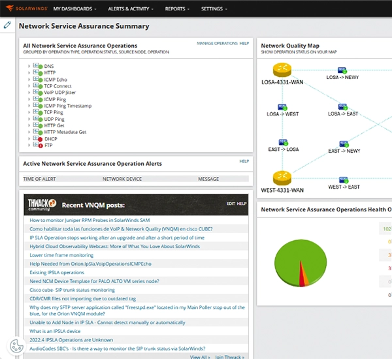Open the Juniper RPM Probes post
The width and height of the screenshot is (392, 359).
(90, 220)
